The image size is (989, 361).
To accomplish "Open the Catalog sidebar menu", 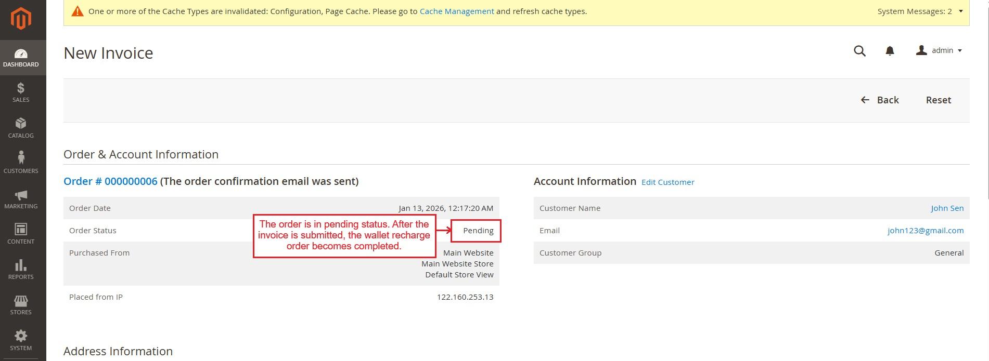I will point(21,128).
